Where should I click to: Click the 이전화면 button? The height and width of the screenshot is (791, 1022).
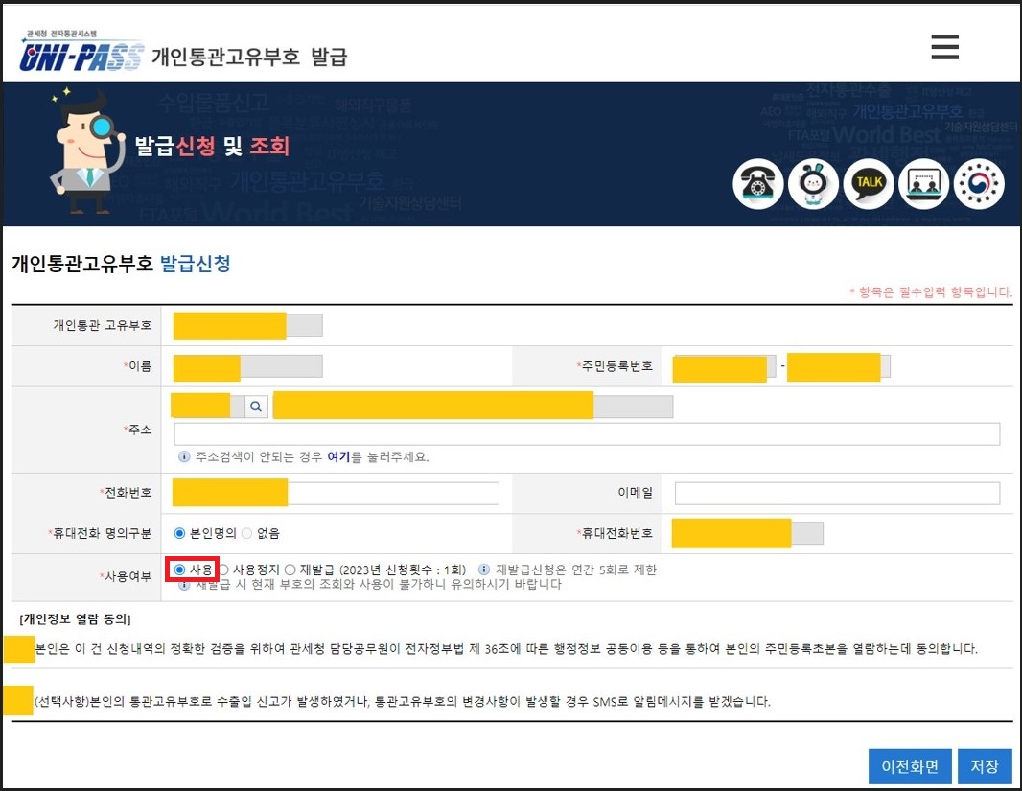coord(909,766)
